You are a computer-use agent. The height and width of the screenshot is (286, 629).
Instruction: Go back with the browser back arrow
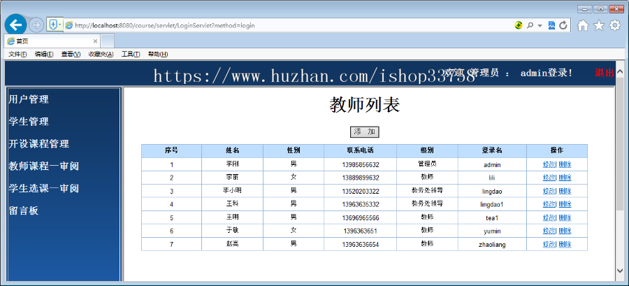pos(15,26)
